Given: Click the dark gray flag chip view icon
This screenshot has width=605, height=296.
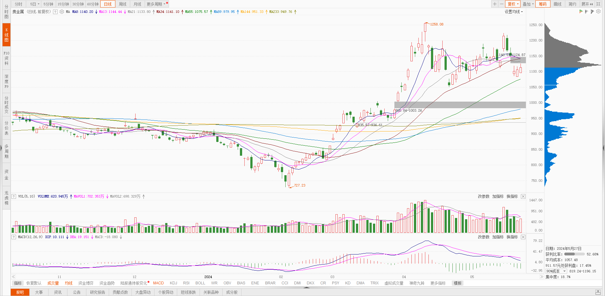Looking at the screenshot, I should tap(592, 11).
